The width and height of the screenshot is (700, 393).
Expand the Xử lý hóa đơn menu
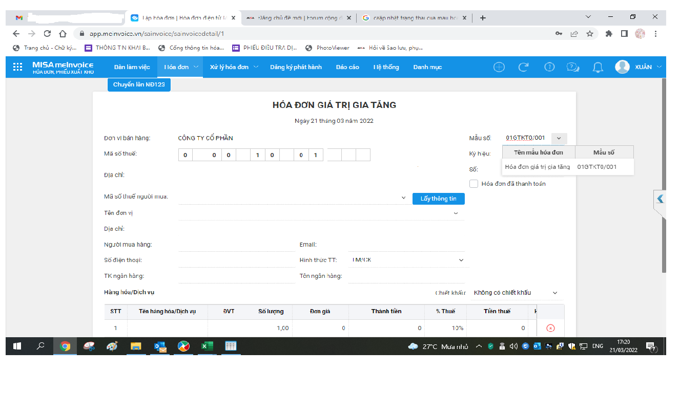tap(256, 67)
